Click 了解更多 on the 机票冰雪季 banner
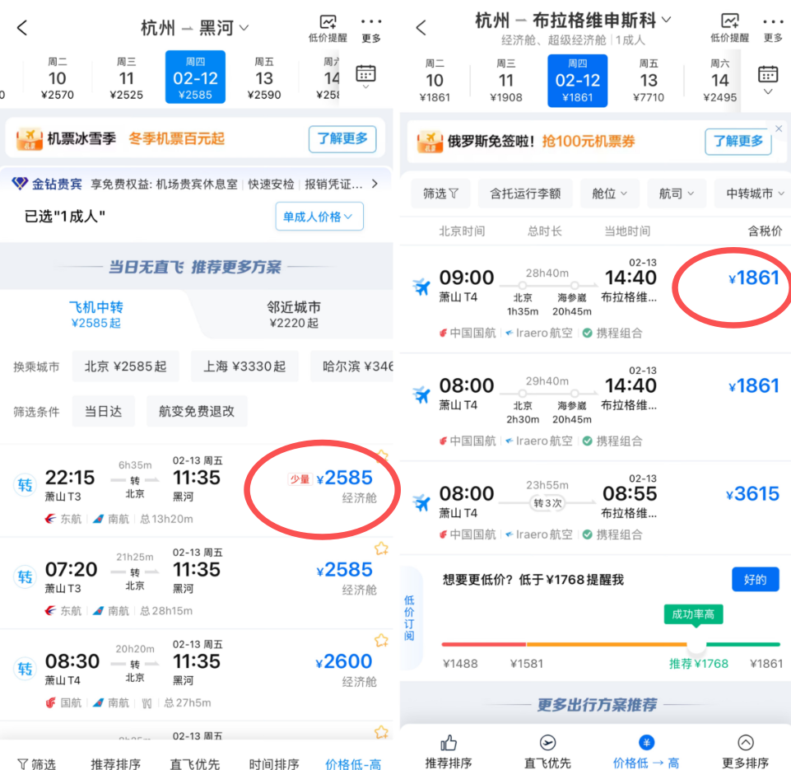791x770 pixels. [342, 139]
